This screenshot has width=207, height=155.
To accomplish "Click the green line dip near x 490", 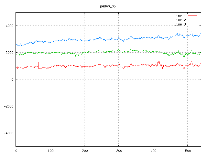I will [184, 56].
